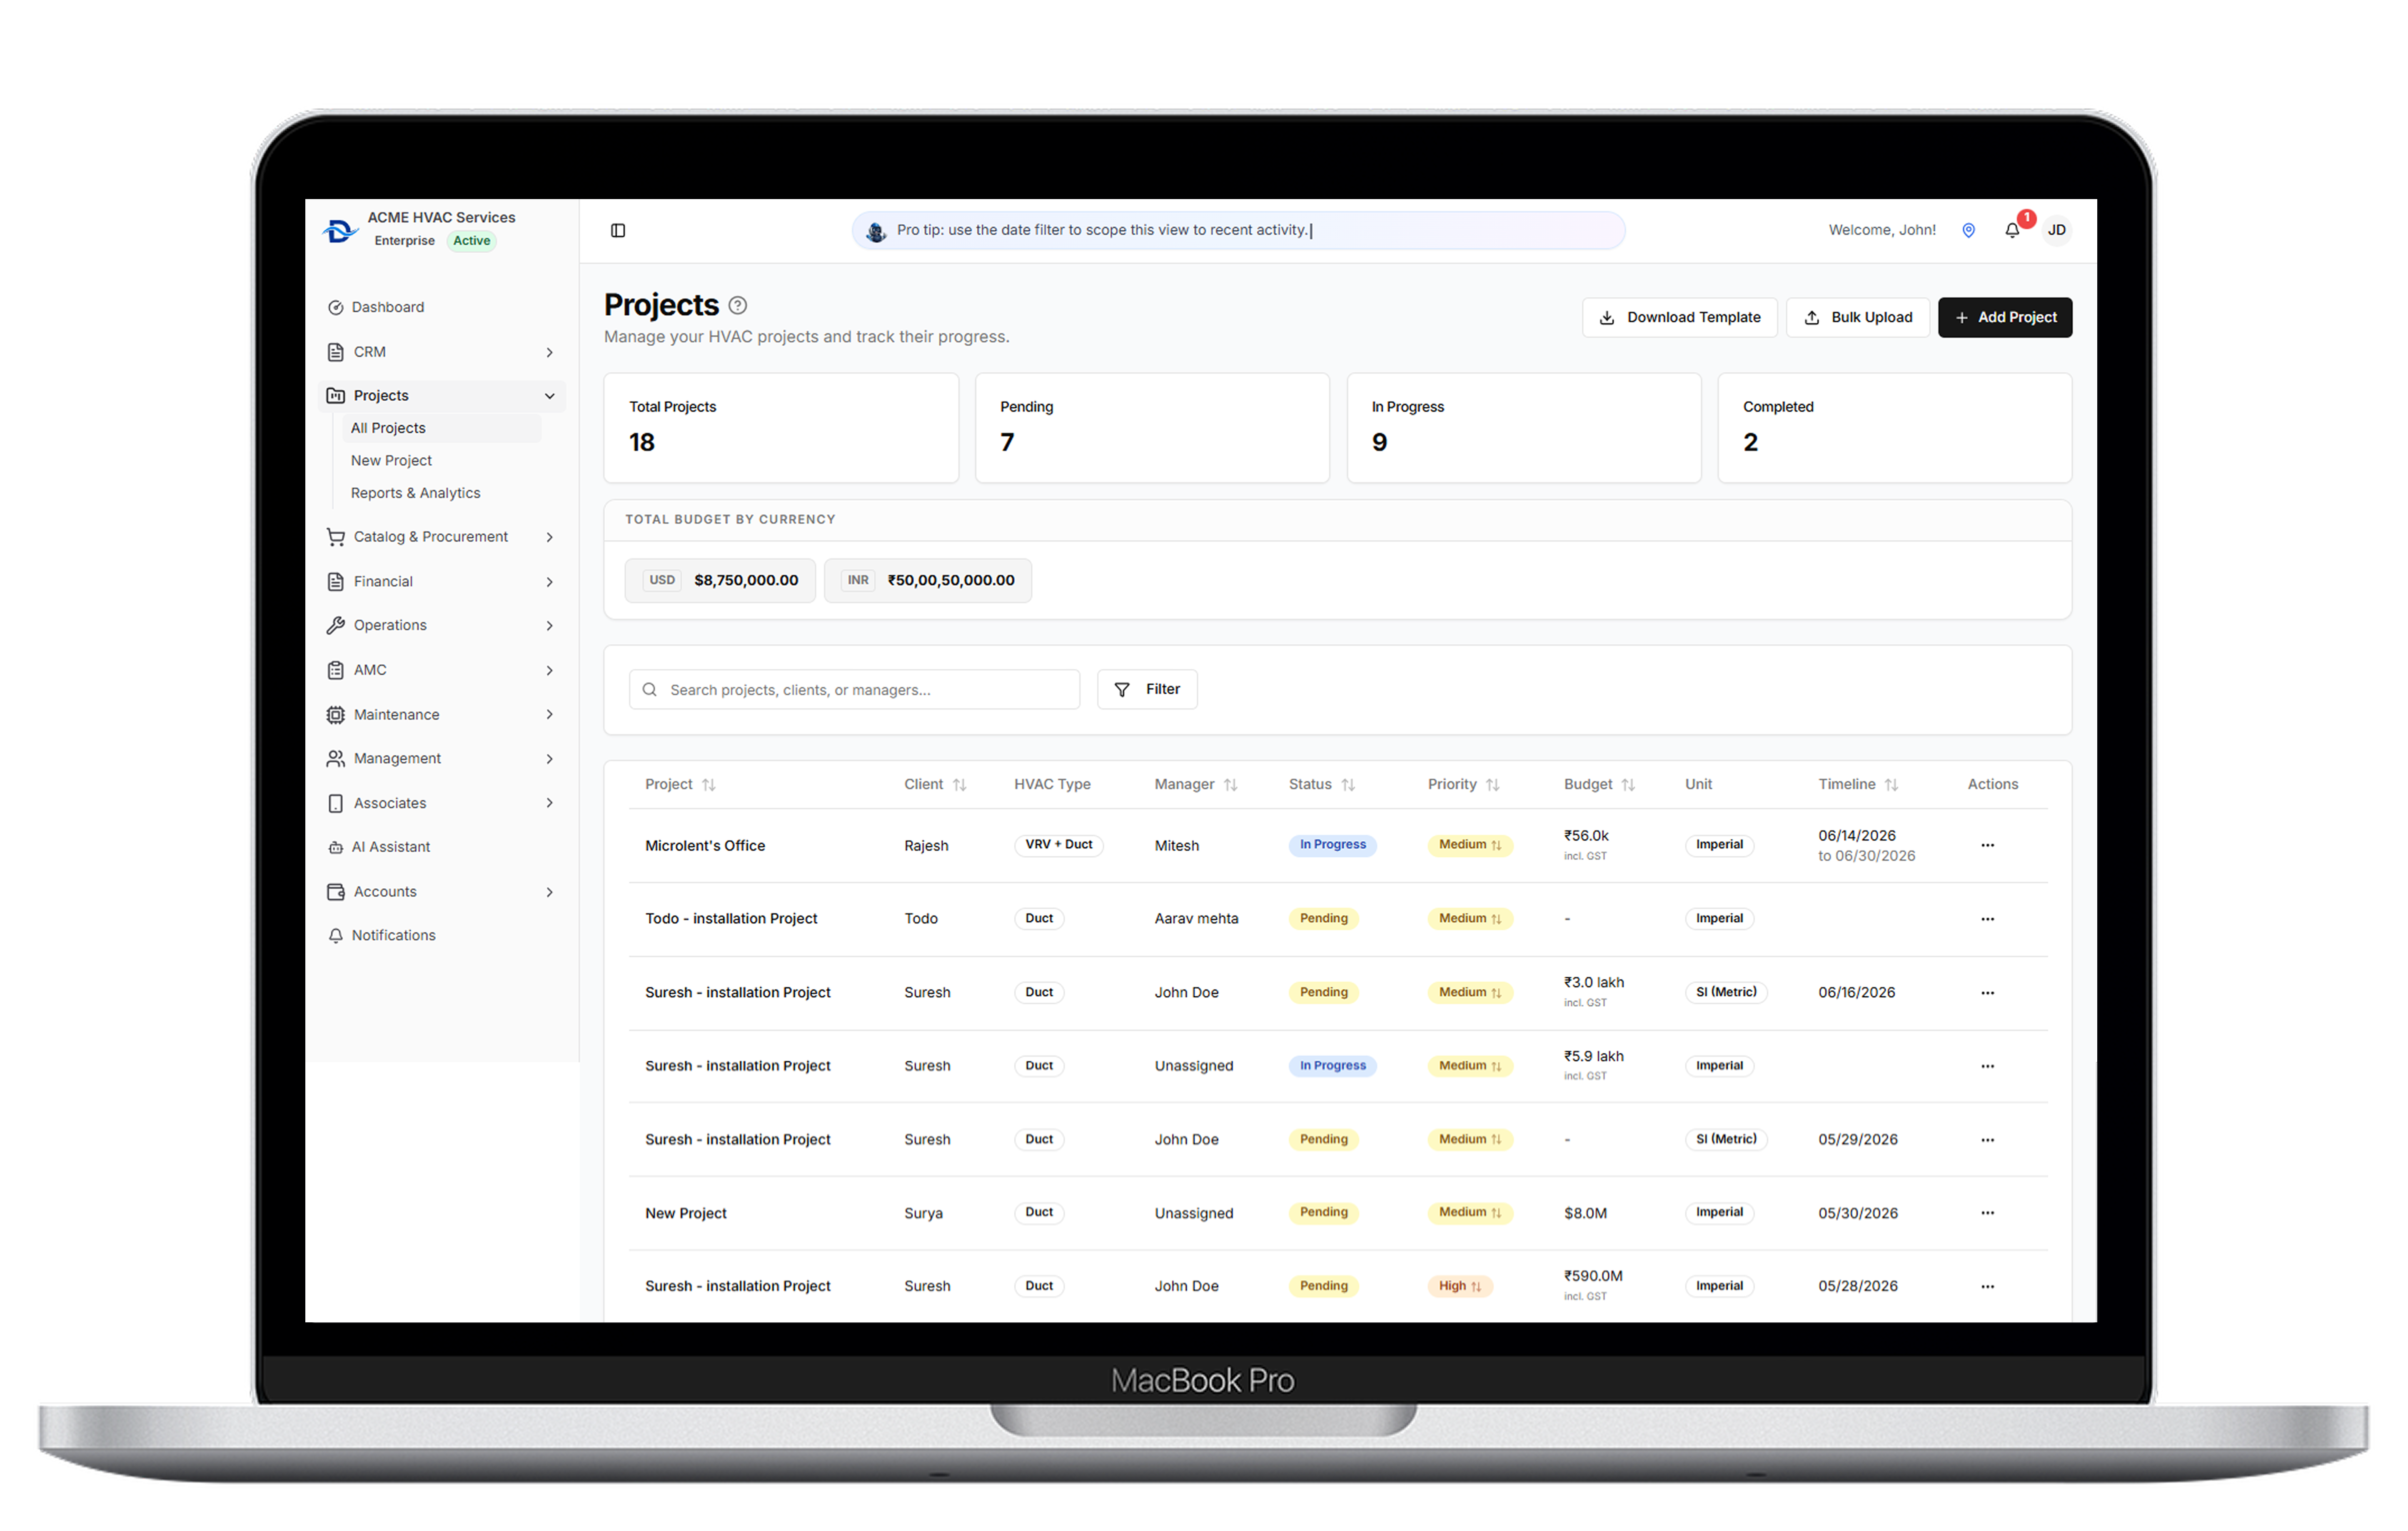
Task: Click the INR ₹50,00,50,000.00 budget chip
Action: [x=928, y=581]
